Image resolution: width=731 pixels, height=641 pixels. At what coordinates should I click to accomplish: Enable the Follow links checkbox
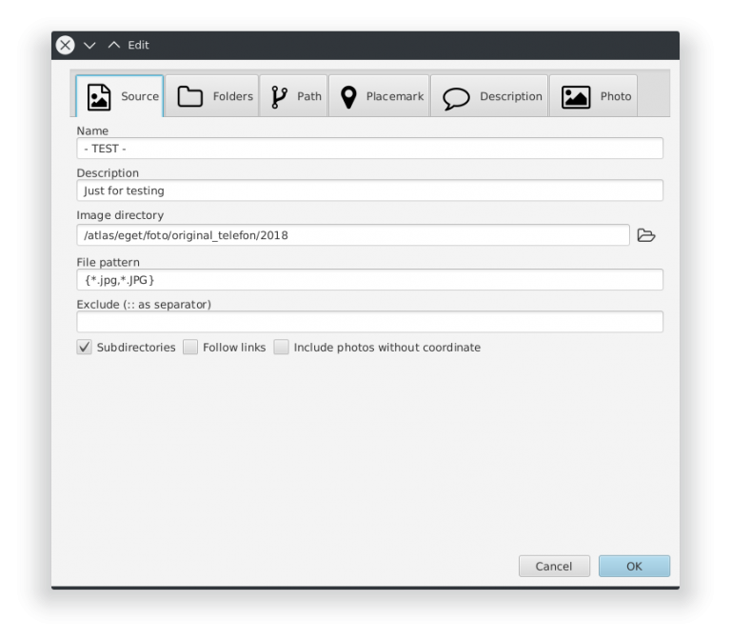click(190, 347)
